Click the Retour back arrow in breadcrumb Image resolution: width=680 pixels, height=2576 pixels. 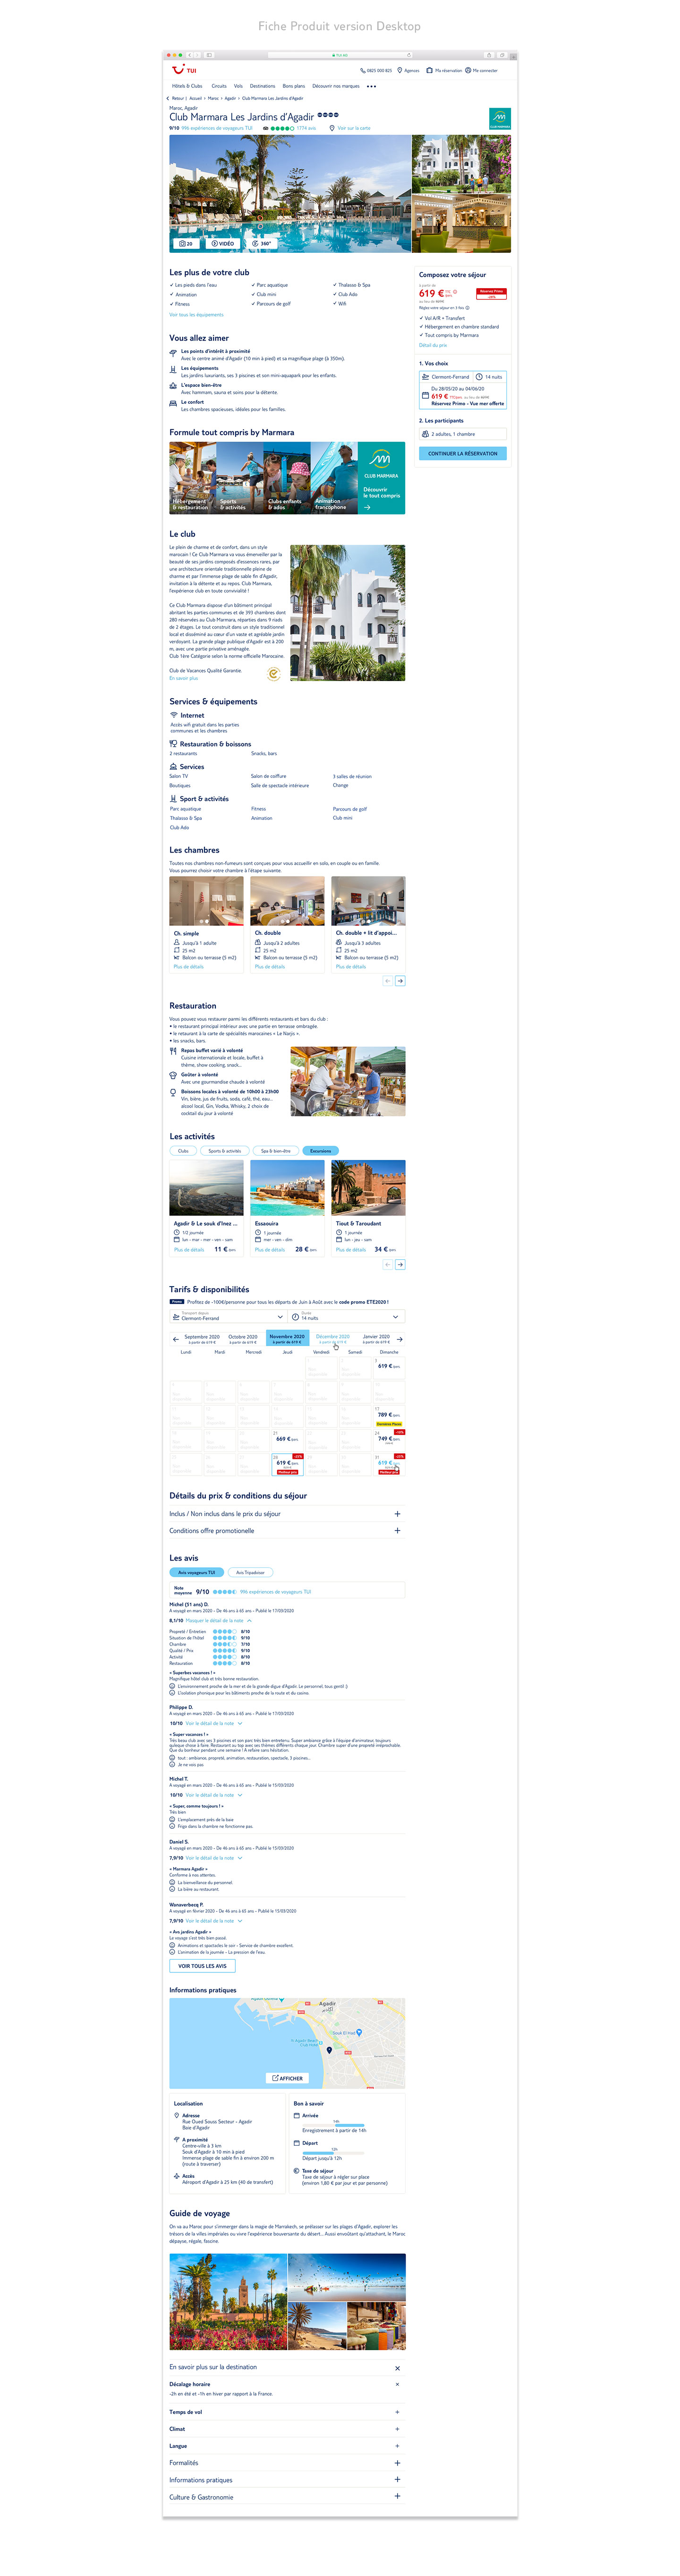pos(168,98)
